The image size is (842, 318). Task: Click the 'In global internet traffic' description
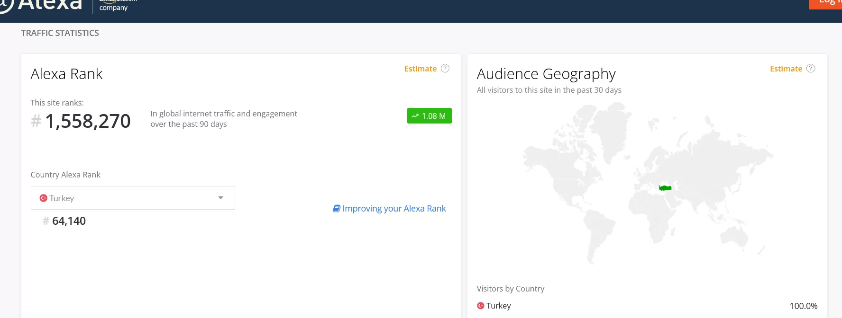tap(224, 119)
